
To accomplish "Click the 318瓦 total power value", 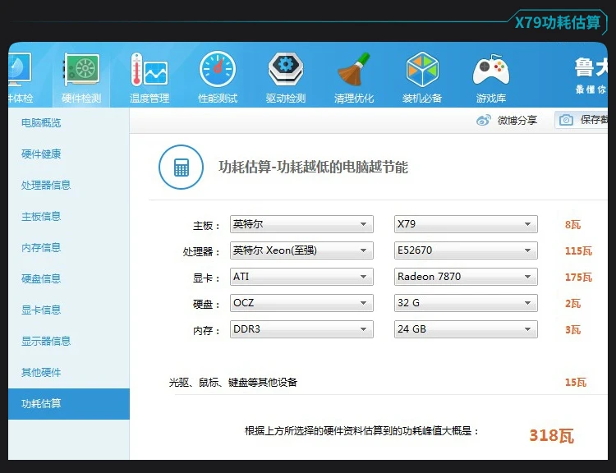I will [552, 436].
